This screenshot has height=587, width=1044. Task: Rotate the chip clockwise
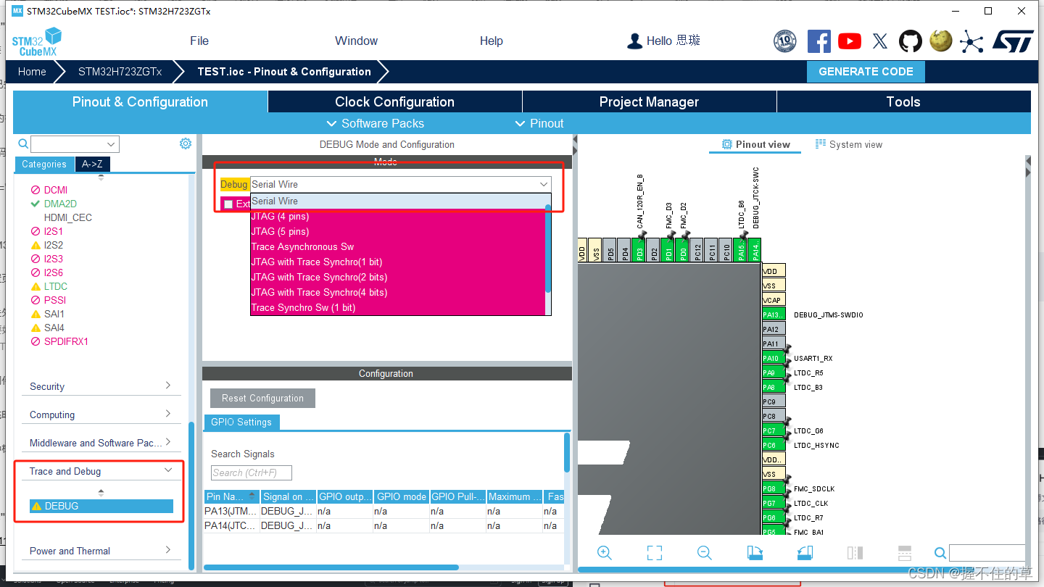[755, 553]
